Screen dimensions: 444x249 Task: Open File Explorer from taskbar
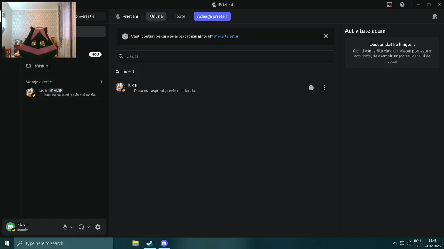(136, 243)
